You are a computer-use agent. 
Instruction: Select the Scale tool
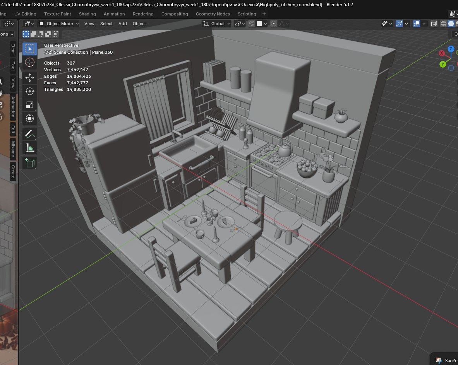coord(30,105)
